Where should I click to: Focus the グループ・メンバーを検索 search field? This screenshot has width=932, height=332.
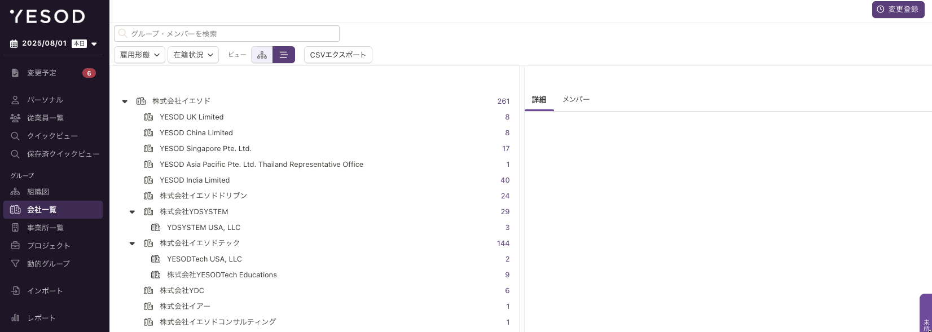click(x=227, y=34)
